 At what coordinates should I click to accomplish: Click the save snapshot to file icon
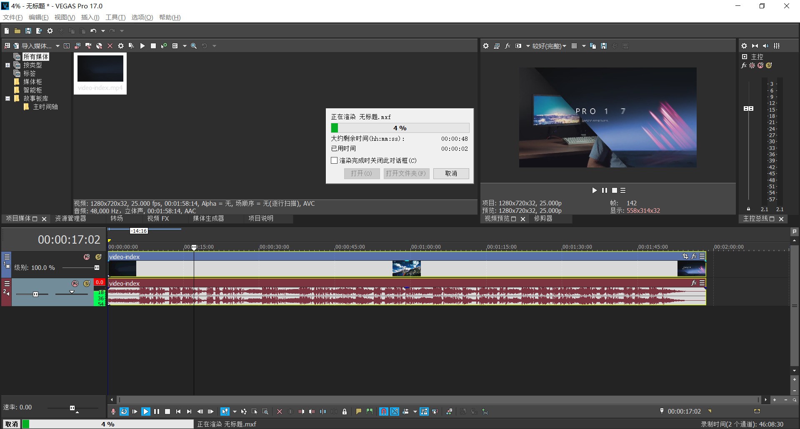click(x=603, y=46)
